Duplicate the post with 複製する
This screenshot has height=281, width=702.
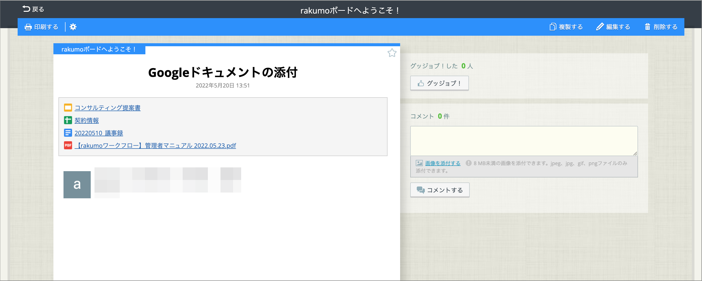pos(566,27)
